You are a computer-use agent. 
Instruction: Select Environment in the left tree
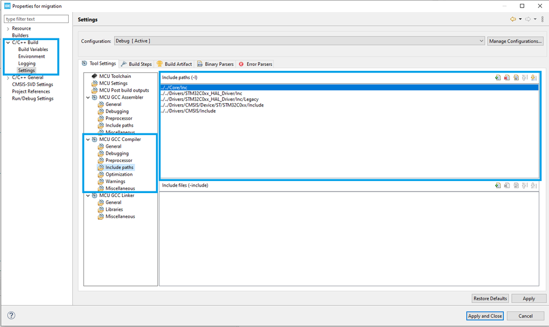tap(31, 57)
